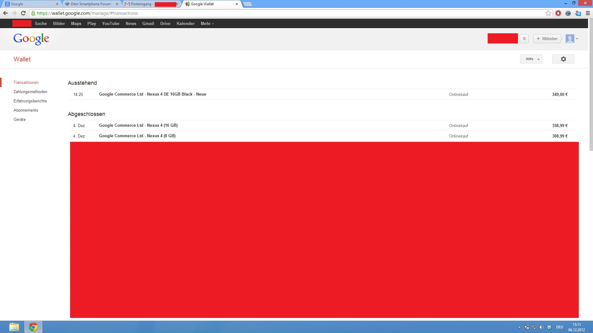Open News in the Google bar

tap(131, 23)
